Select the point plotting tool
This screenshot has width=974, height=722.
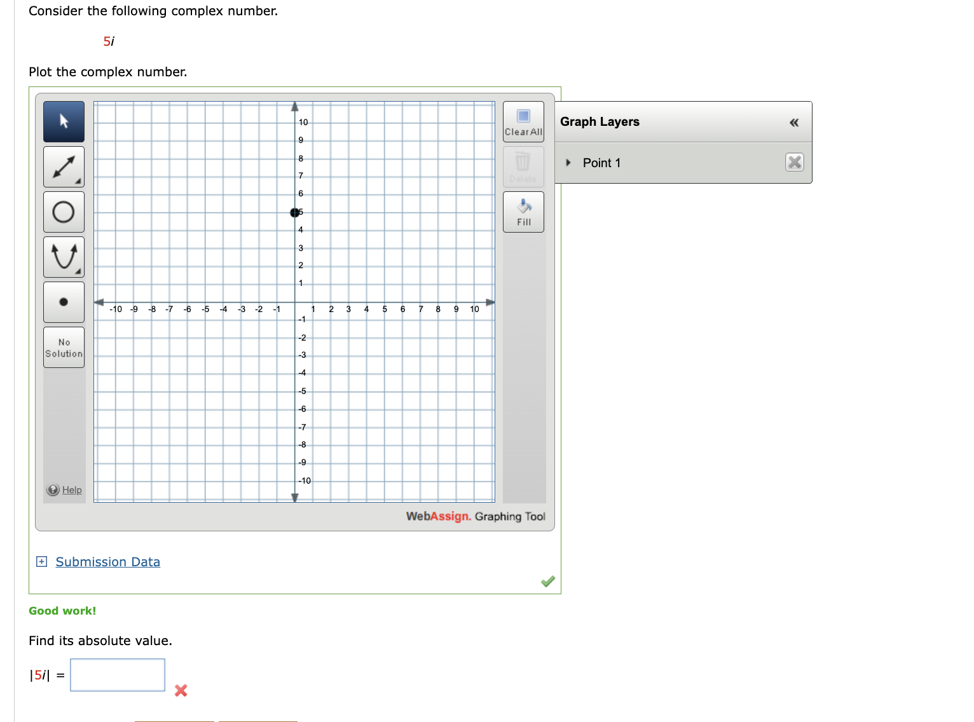point(63,301)
